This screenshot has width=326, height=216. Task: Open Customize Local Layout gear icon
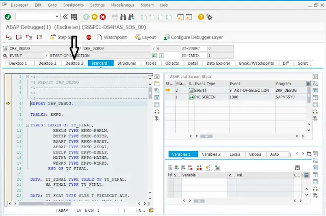[209, 17]
